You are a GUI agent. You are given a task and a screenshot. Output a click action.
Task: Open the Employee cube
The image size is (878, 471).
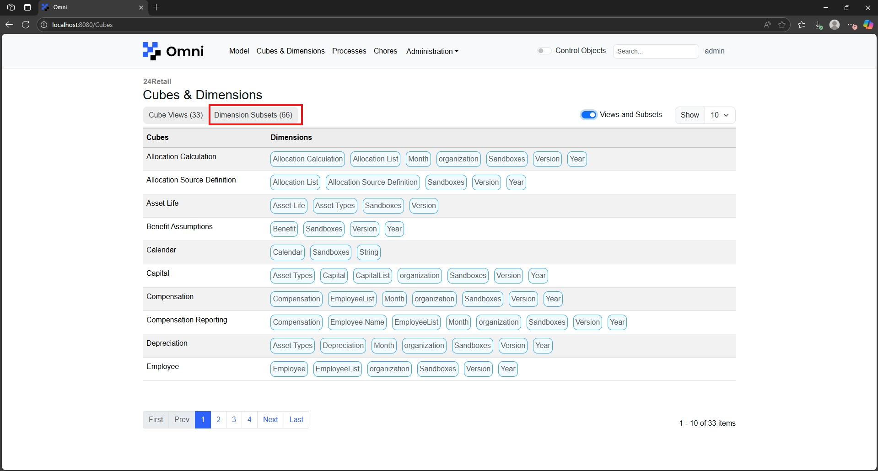click(162, 366)
